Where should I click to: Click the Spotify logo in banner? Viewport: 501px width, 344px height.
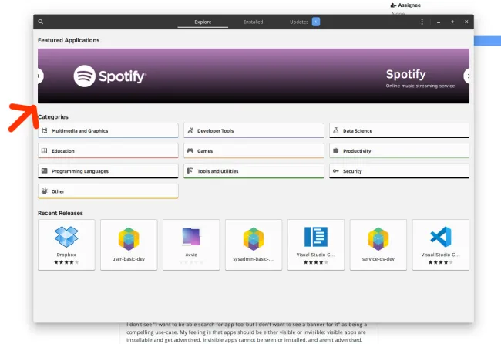[x=110, y=76]
